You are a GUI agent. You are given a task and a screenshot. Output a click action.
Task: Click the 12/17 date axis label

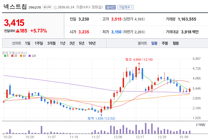coord(140,137)
